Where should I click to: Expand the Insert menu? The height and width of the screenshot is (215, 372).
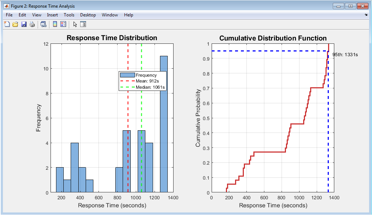click(52, 15)
